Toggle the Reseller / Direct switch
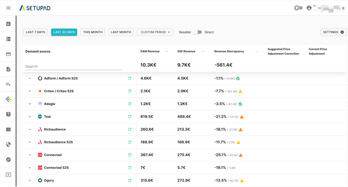Viewport: 348px width, 187px height. coord(197,32)
